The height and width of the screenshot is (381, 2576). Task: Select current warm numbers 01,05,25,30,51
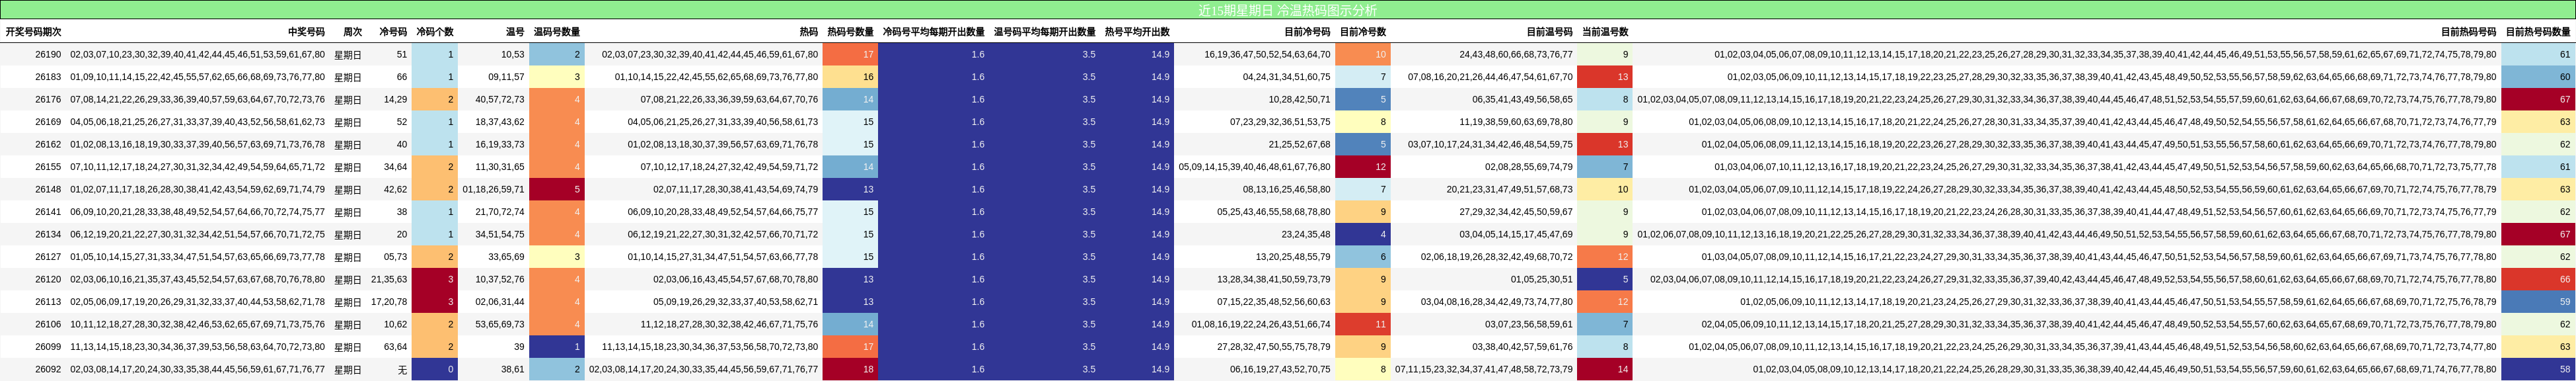coord(1542,280)
